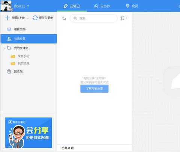Go up one folder level icon
The image size is (180, 152).
coord(64,18)
